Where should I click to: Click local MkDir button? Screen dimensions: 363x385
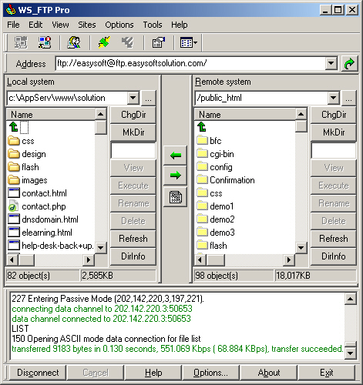(x=133, y=132)
